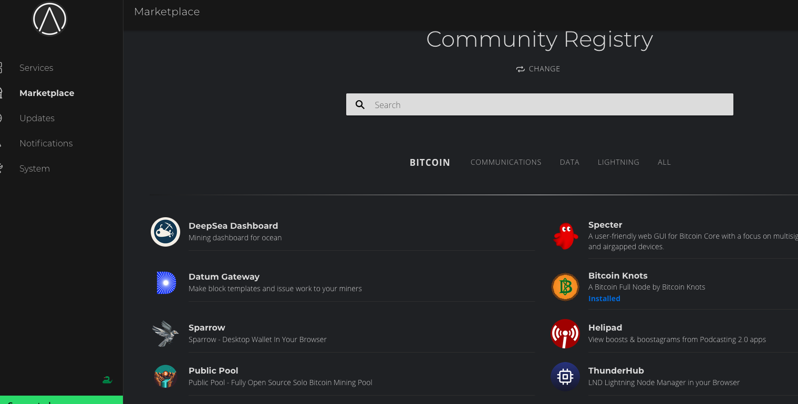Click the green status bar in the sidebar
The height and width of the screenshot is (404, 798).
(x=61, y=400)
